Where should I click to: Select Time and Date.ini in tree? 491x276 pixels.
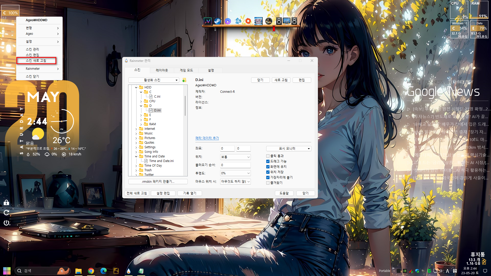(x=161, y=161)
